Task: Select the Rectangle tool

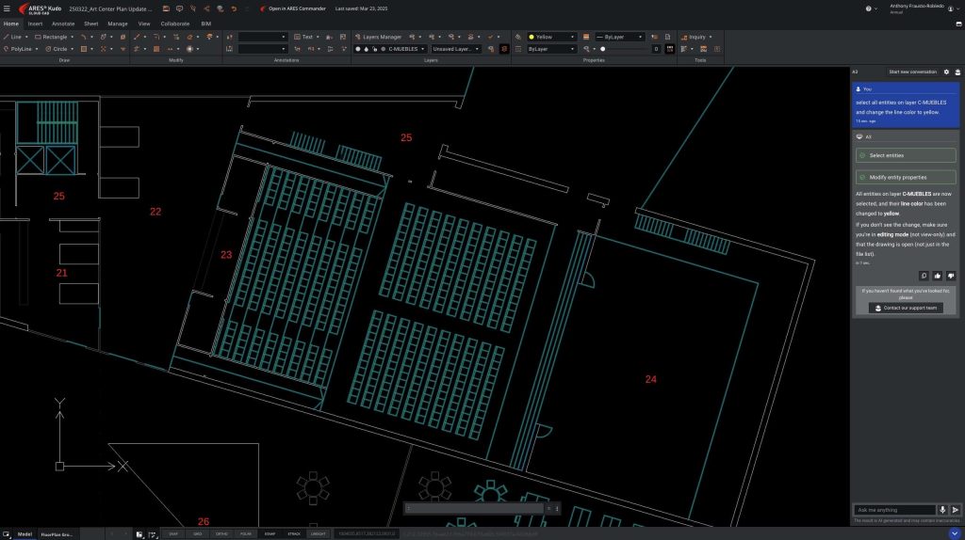Action: pyautogui.click(x=51, y=37)
